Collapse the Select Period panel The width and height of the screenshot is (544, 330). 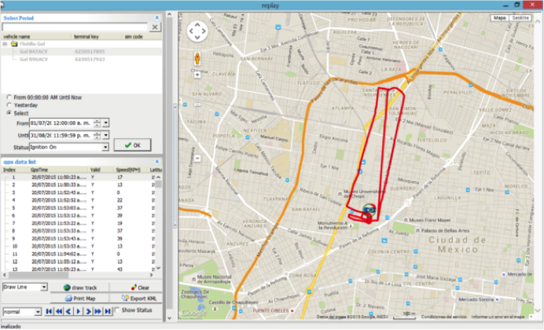(x=156, y=17)
